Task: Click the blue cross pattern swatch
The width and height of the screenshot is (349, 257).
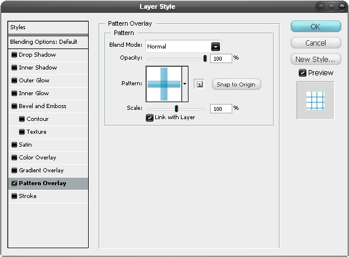Action: [x=164, y=84]
